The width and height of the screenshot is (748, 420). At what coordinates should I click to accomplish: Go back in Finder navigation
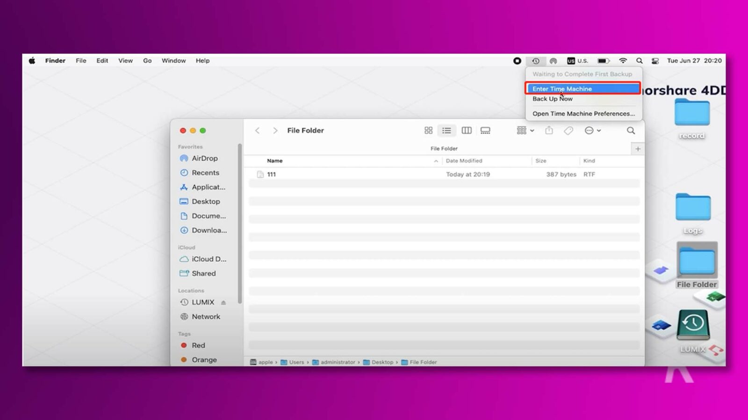[258, 131]
